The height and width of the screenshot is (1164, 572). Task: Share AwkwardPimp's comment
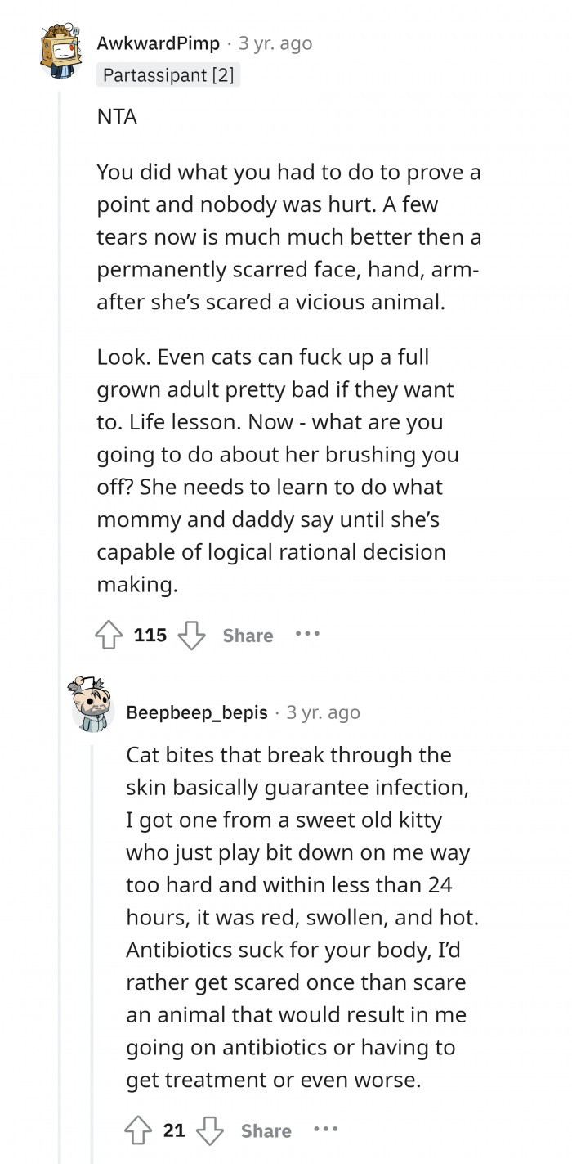248,636
